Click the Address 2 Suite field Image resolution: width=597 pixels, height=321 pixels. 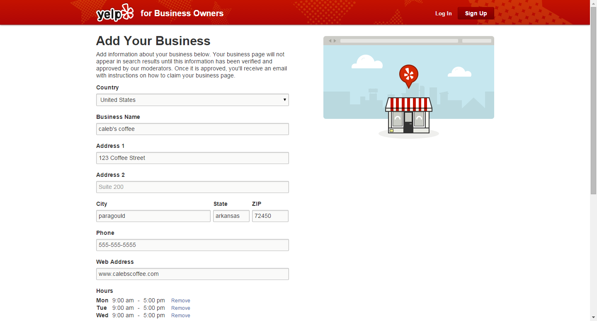pos(192,187)
